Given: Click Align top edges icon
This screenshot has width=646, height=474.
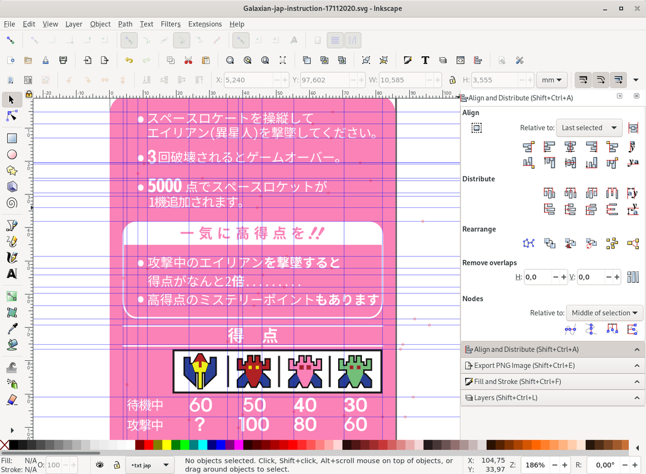Looking at the screenshot, I should [549, 162].
